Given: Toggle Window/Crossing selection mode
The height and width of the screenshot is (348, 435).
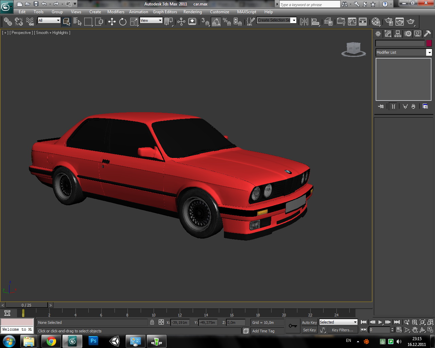Looking at the screenshot, I should (99, 22).
